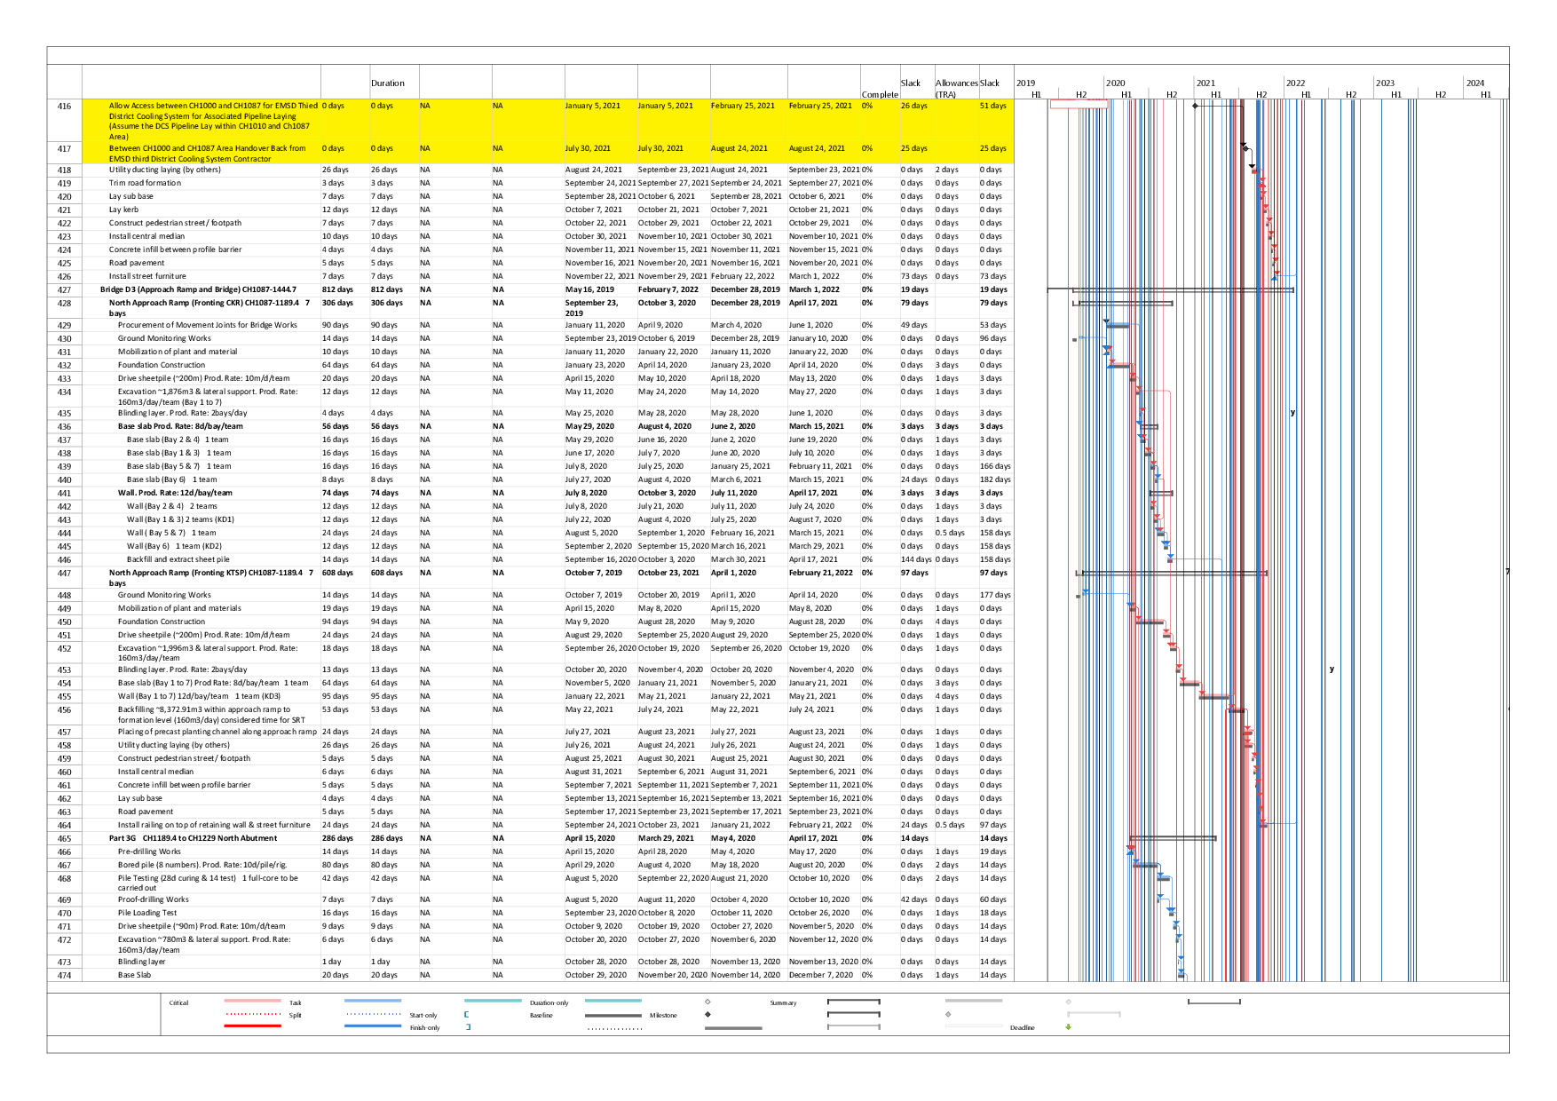Click the '144 days' slack value in row 446

[x=916, y=559]
